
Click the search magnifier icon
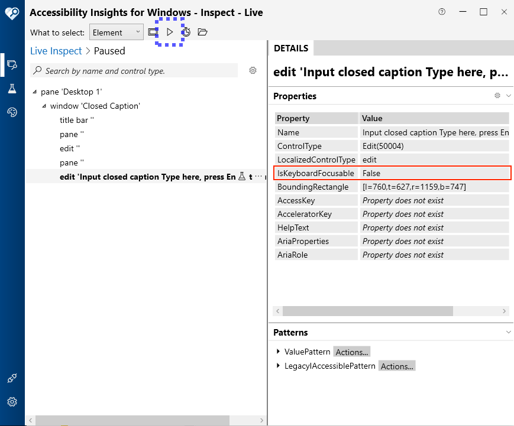[37, 70]
